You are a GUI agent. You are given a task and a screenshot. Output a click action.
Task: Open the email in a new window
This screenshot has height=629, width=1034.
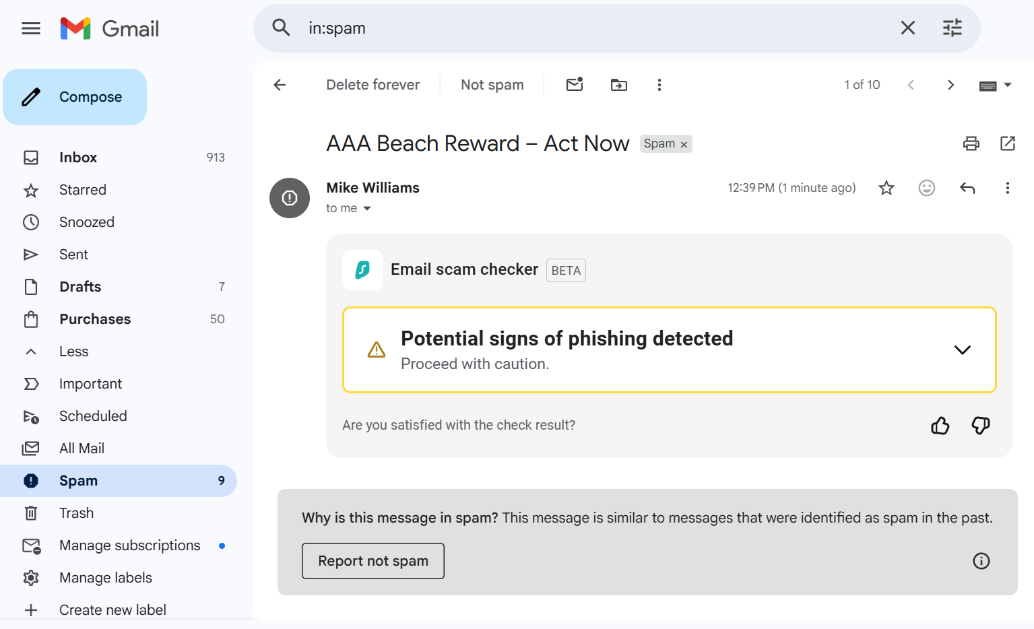coord(1008,143)
